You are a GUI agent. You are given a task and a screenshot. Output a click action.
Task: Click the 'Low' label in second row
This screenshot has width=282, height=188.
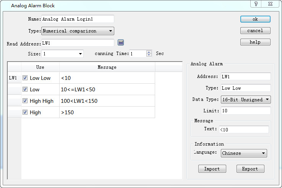pos(34,89)
